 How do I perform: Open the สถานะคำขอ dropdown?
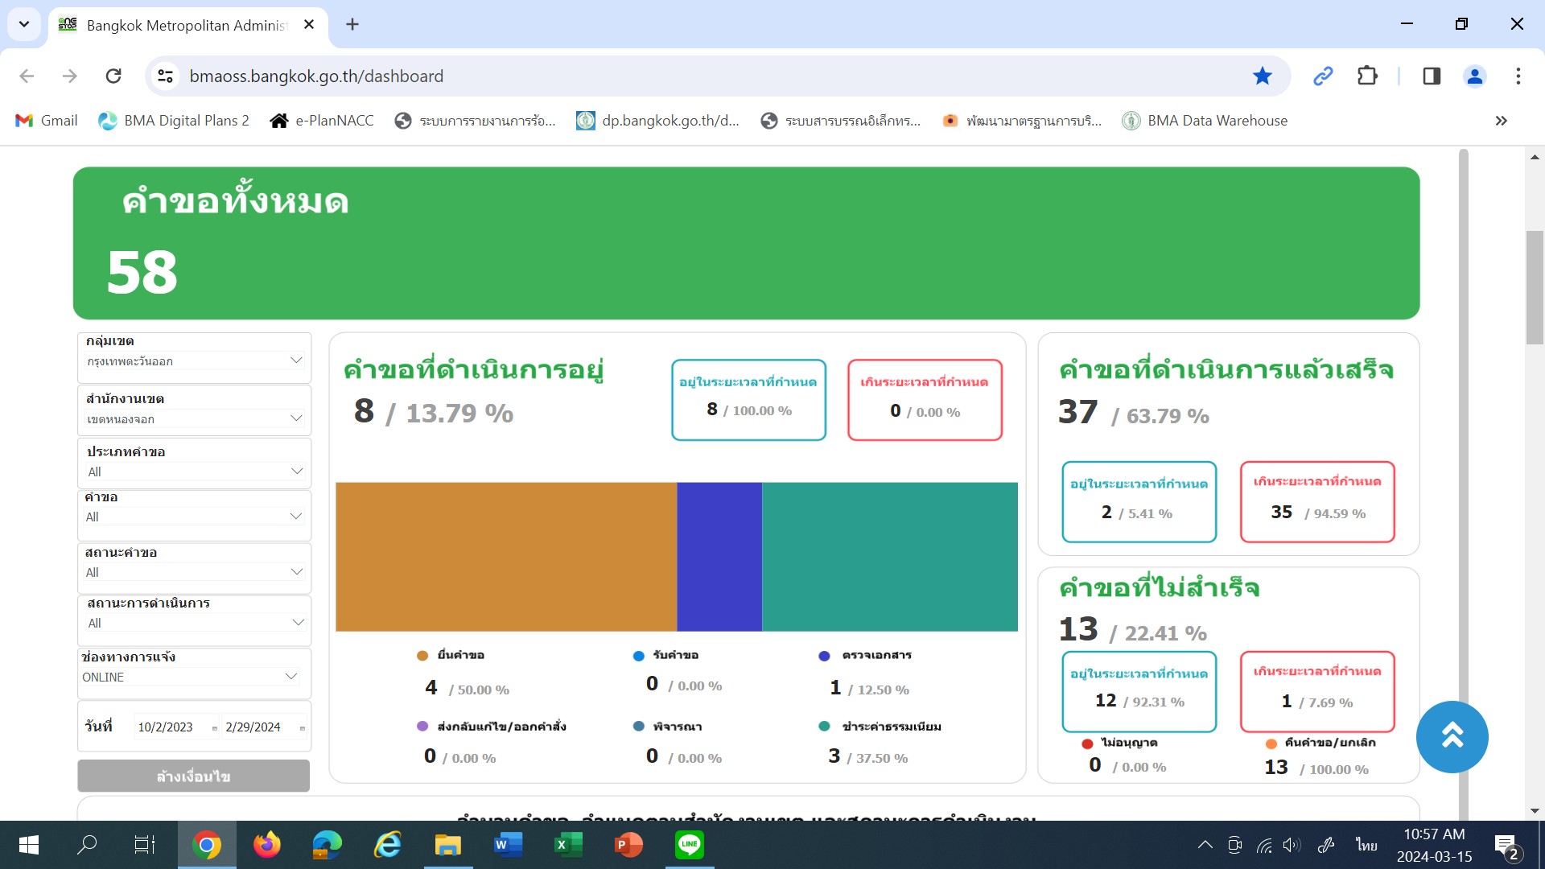(194, 572)
